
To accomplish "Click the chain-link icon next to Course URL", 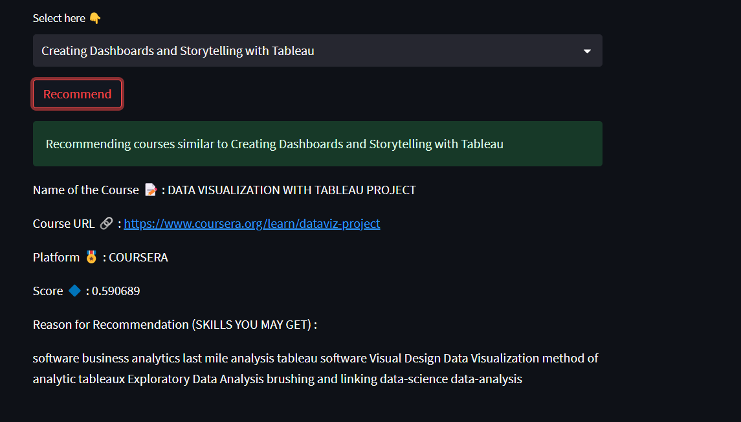I will click(105, 223).
